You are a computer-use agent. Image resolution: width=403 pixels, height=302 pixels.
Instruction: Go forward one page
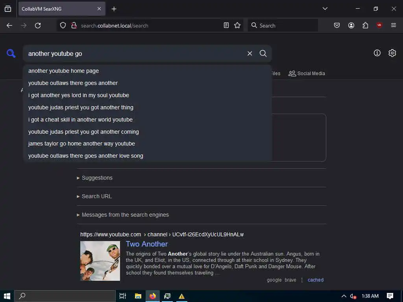[24, 26]
